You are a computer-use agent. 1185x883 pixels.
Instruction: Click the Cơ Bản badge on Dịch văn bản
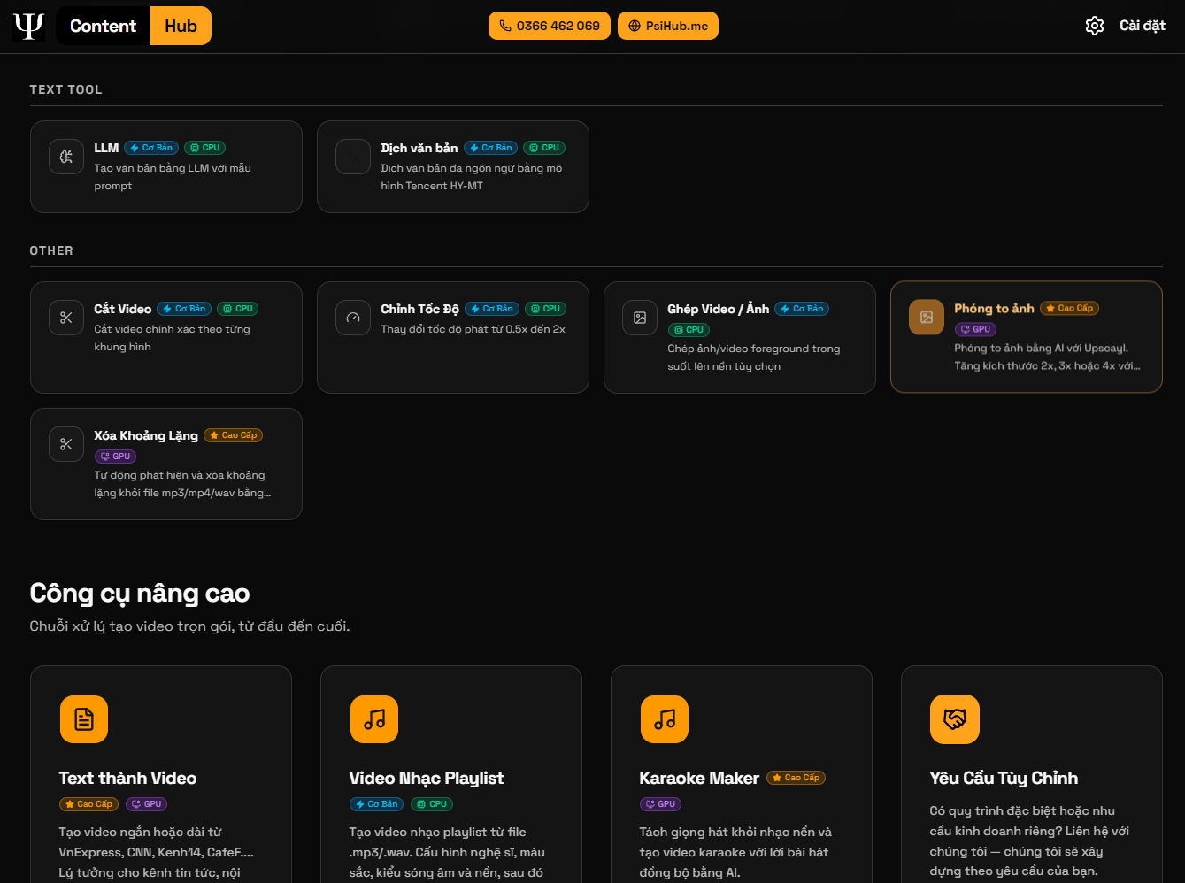tap(490, 148)
